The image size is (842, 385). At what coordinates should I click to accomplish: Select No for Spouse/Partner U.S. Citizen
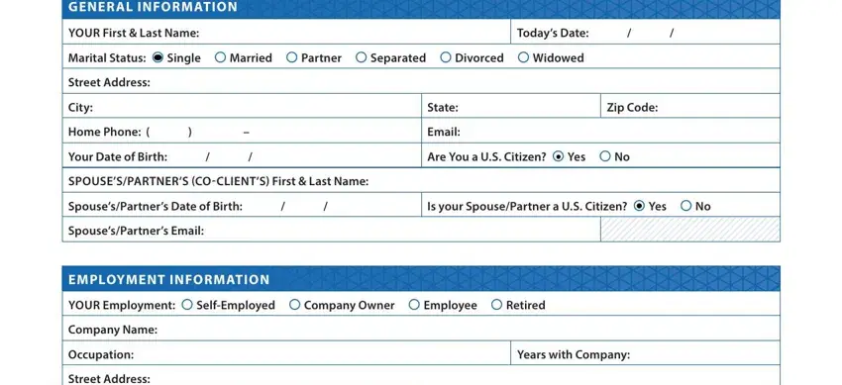coord(686,206)
